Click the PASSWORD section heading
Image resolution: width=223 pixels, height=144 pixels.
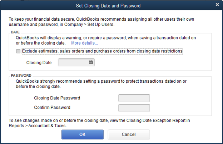click(x=21, y=76)
